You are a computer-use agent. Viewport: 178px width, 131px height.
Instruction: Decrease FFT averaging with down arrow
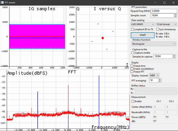pos(159,81)
